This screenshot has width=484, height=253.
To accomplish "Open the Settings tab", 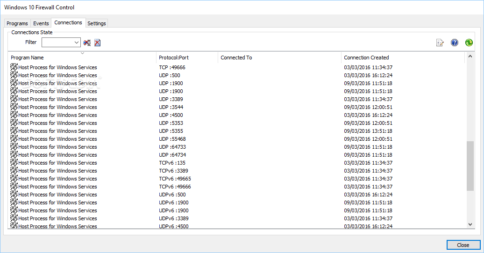I will tap(97, 23).
